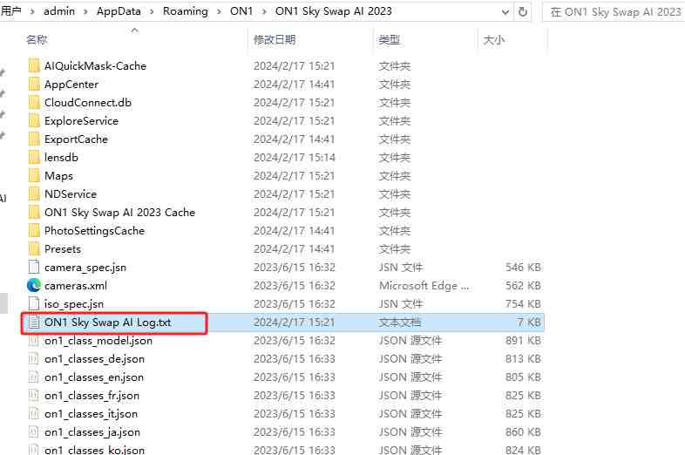This screenshot has height=455, width=685.
Task: Click the 891 KB size cell
Action: coord(523,341)
